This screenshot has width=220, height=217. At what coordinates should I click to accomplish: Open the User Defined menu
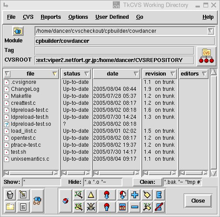[x=112, y=17]
